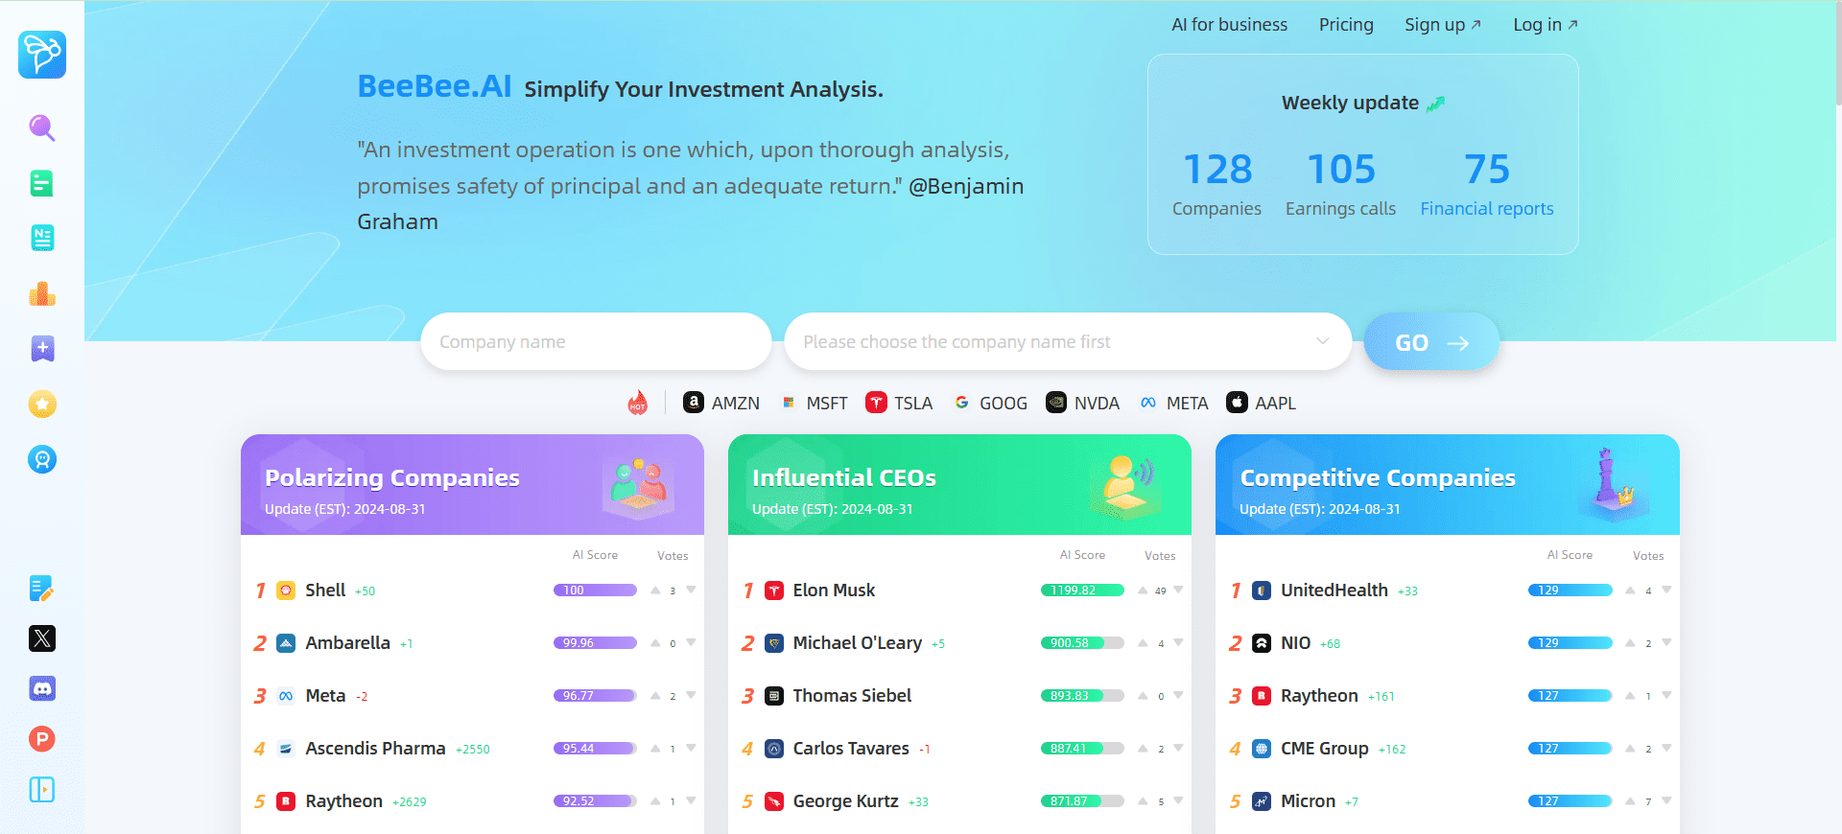Click the BeeBee.AI title link
This screenshot has width=1842, height=834.
click(x=434, y=86)
